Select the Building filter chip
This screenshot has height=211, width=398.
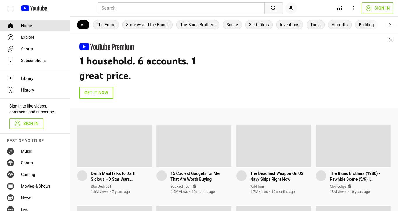(x=366, y=25)
